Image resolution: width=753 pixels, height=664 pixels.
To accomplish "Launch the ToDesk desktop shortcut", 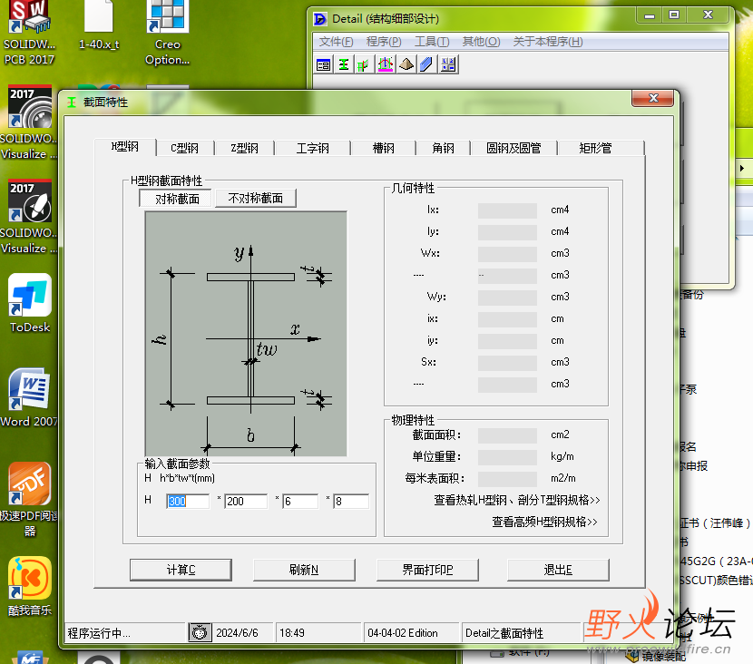I will (30, 303).
